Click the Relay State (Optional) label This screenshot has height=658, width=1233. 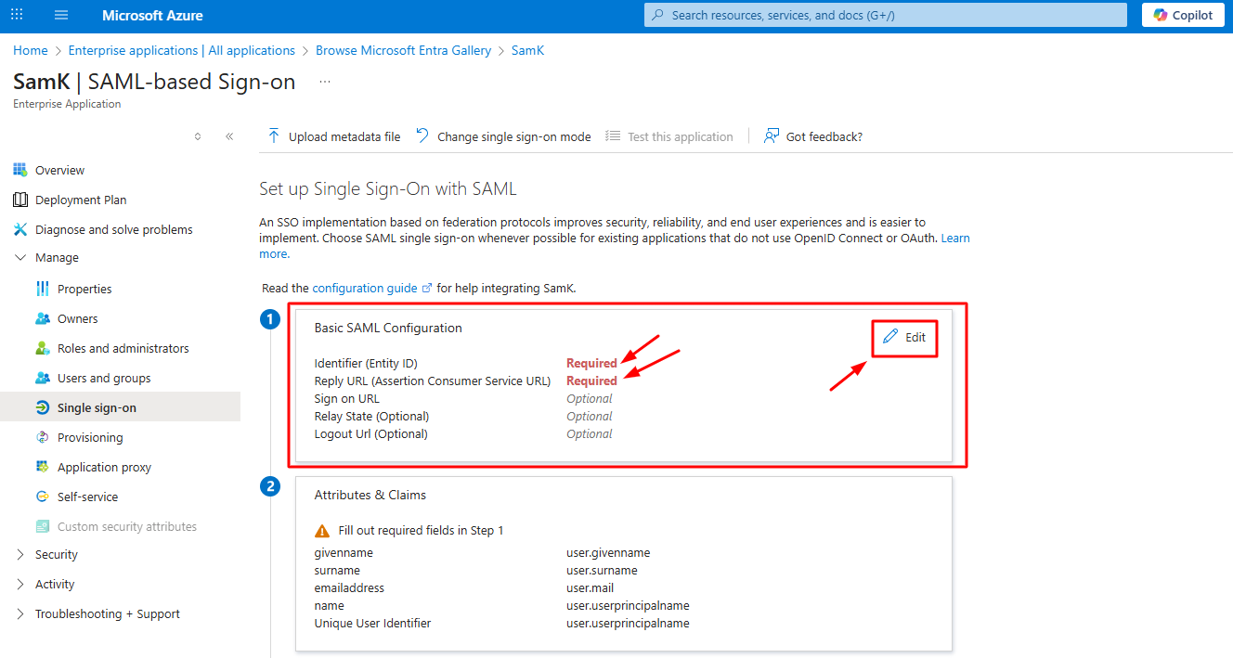[371, 416]
